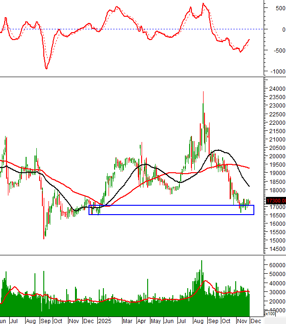Click the 14500 price axis label
The image size is (286, 324).
(275, 249)
